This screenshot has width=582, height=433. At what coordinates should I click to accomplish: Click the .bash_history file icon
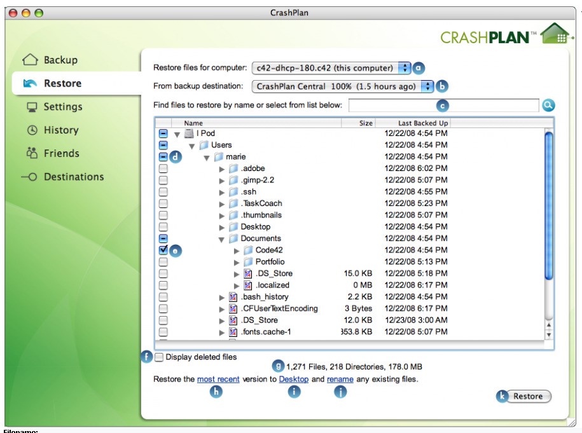click(233, 297)
